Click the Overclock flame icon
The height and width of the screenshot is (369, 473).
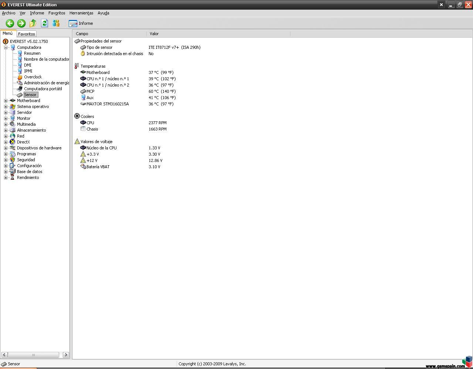point(20,77)
